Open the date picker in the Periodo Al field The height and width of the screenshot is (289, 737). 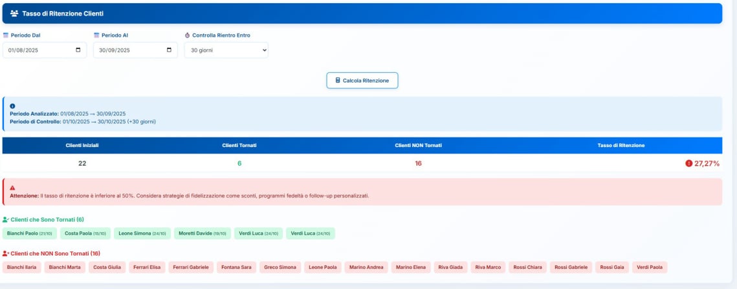coord(169,50)
